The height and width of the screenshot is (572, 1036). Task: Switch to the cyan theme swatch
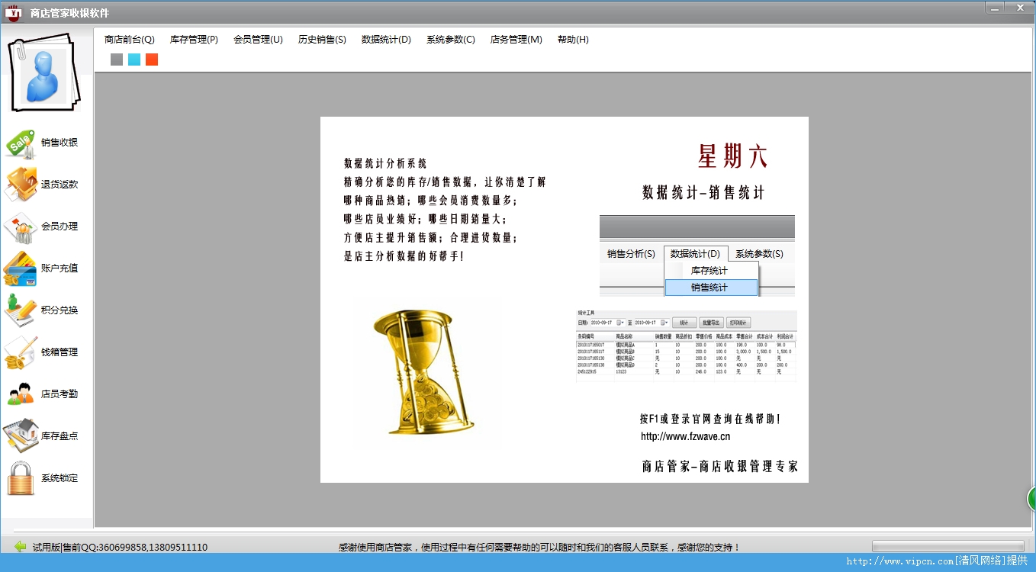(134, 59)
